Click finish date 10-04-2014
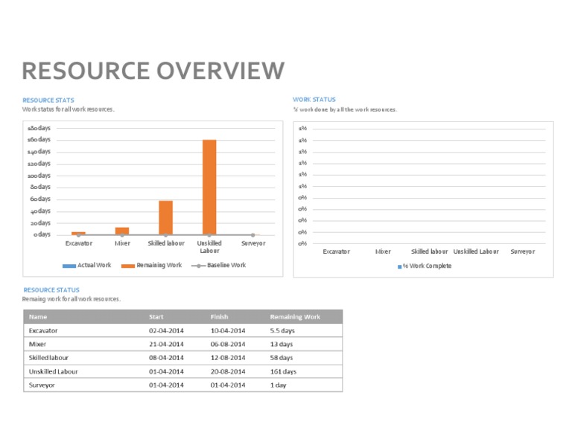572x442 pixels. click(x=228, y=331)
